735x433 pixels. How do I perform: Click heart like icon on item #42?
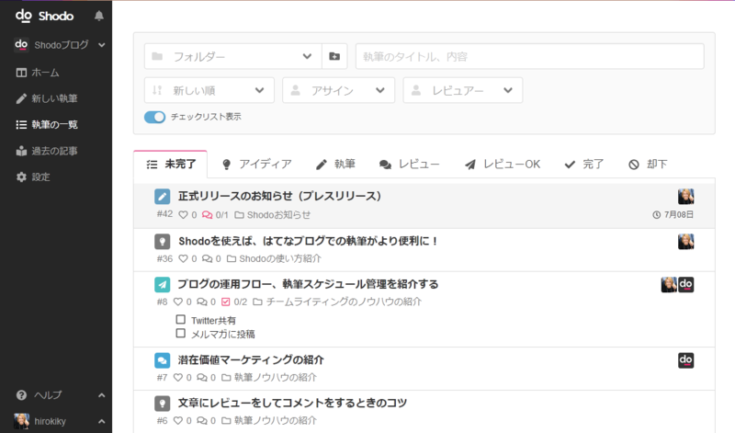[x=183, y=215]
